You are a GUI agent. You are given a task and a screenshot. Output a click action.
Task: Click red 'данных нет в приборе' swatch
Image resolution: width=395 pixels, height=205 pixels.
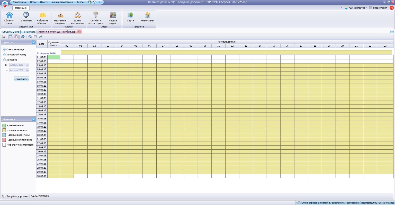(4, 140)
